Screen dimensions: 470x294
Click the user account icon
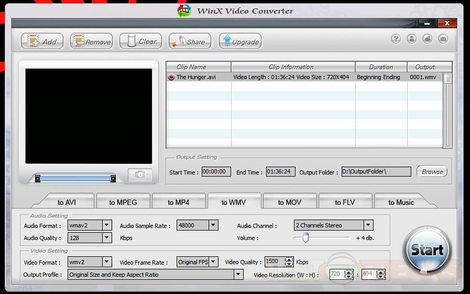(412, 39)
